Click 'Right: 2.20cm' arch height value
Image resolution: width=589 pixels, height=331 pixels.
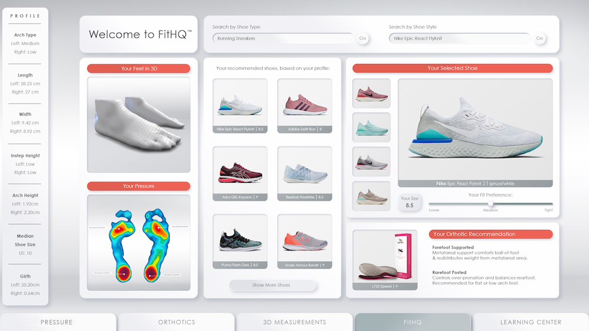[25, 212]
